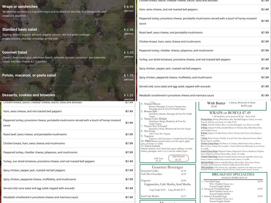Select Potato, macaroni, or pasta salad
This screenshot has width=271, height=203.
[29, 75]
